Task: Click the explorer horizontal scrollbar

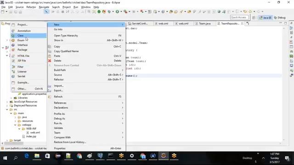Action: click(x=14, y=143)
